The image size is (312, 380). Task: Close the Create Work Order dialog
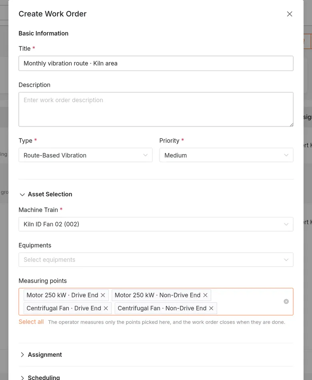pos(290,14)
